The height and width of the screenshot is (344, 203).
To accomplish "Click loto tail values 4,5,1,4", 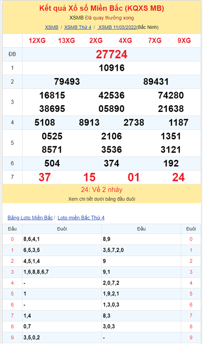I will click(32, 261).
